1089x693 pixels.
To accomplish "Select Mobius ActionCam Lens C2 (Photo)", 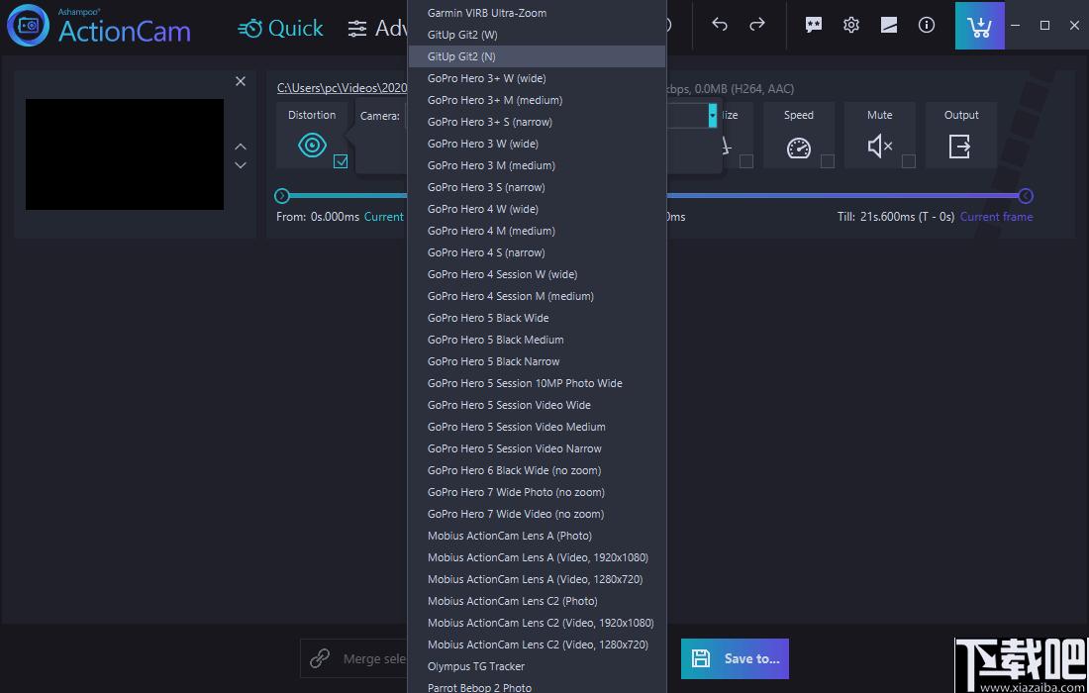I will [x=537, y=601].
